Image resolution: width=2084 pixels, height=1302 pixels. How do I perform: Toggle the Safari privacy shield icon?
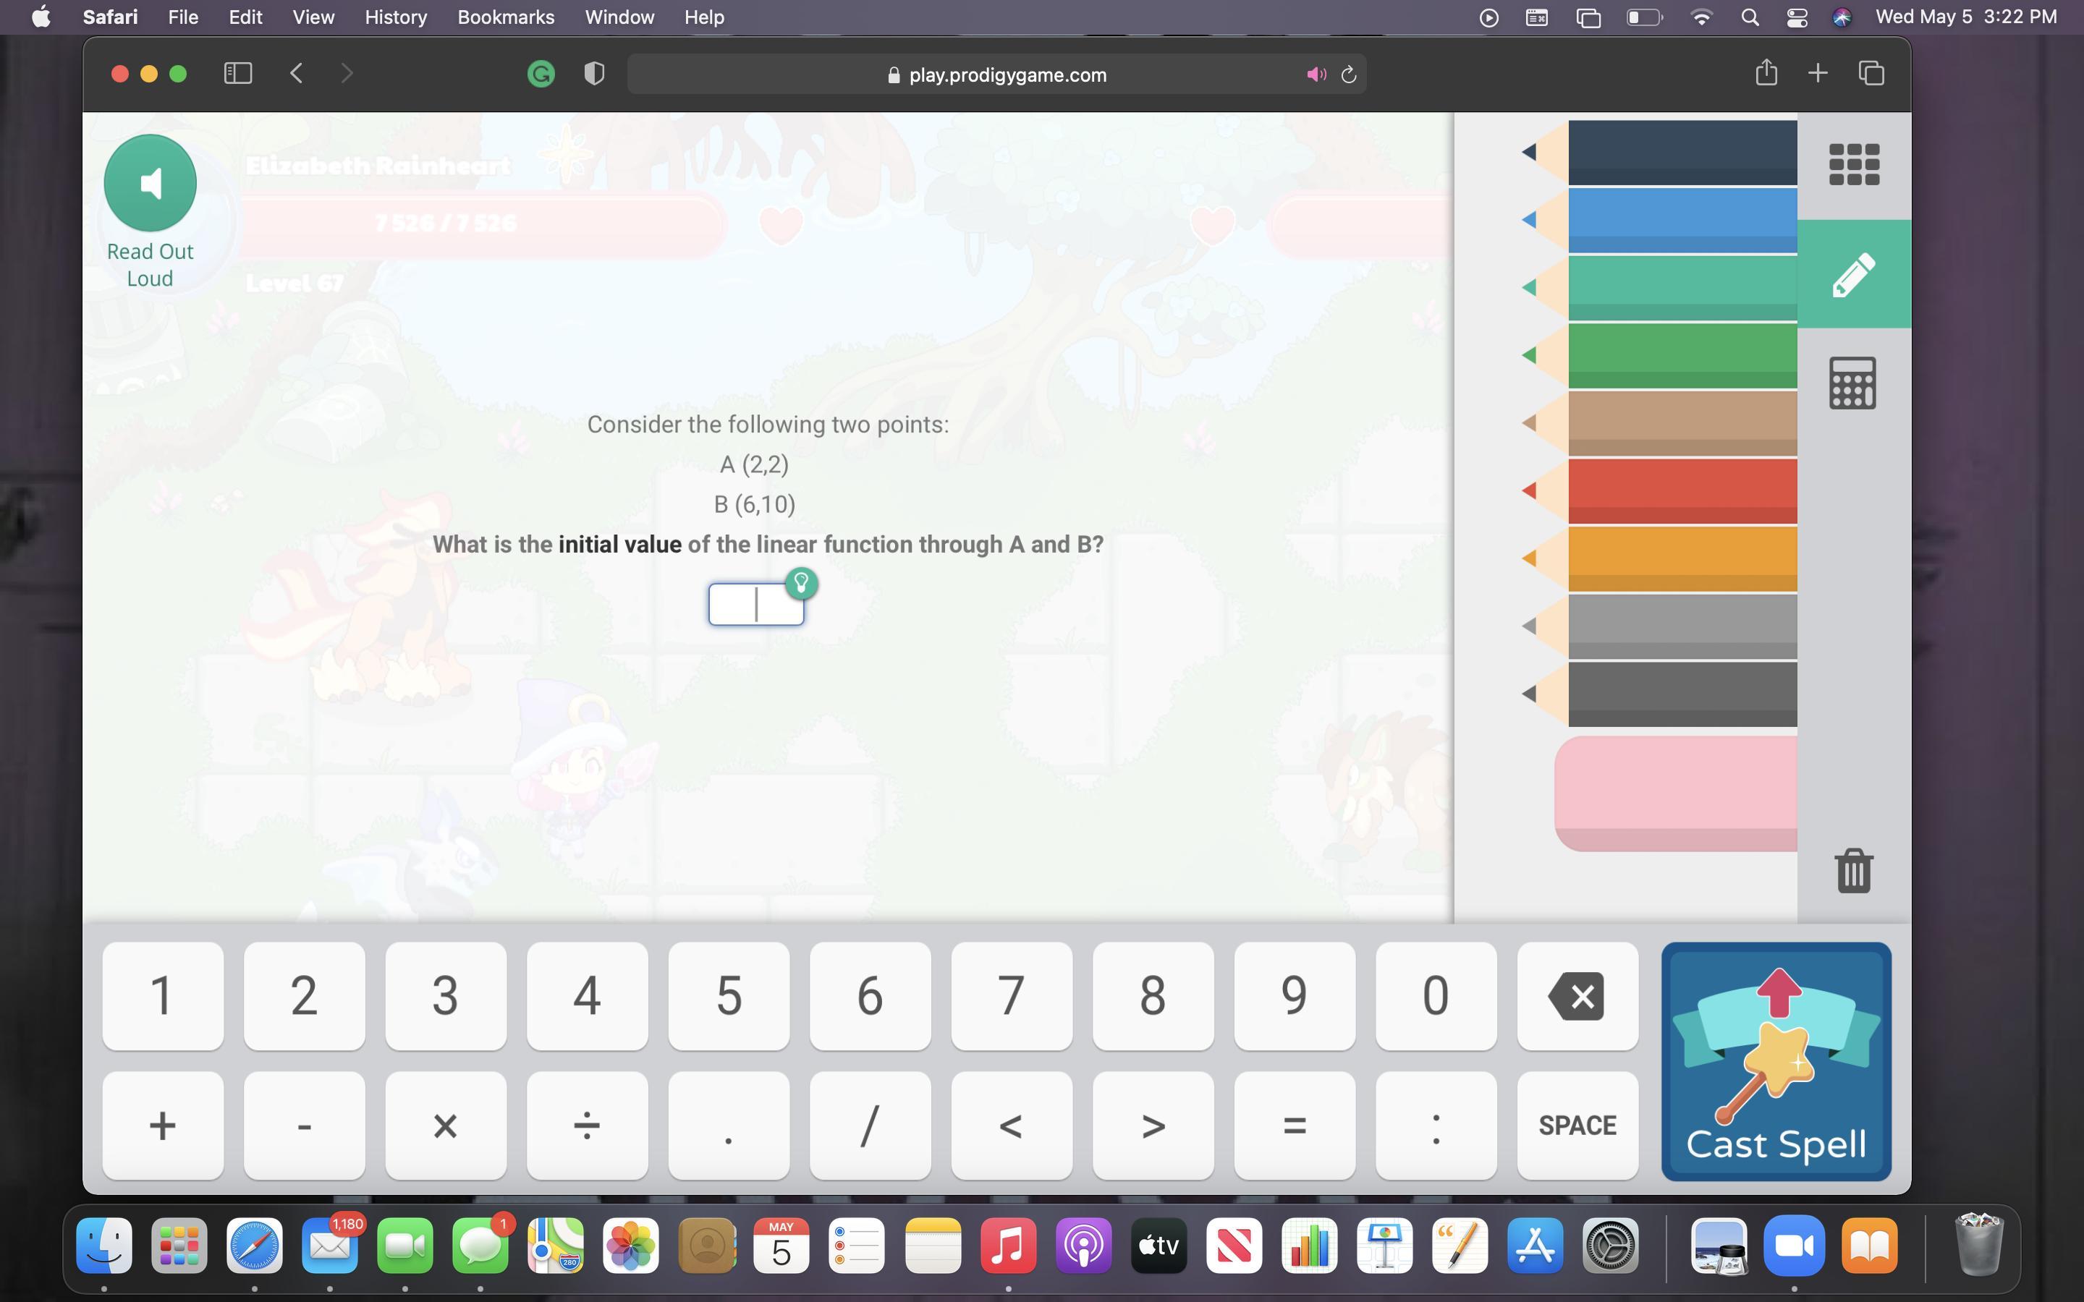pos(593,74)
